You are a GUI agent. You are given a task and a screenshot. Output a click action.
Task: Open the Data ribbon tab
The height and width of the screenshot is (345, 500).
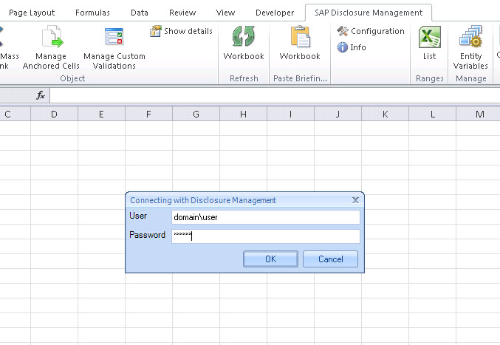tap(140, 13)
